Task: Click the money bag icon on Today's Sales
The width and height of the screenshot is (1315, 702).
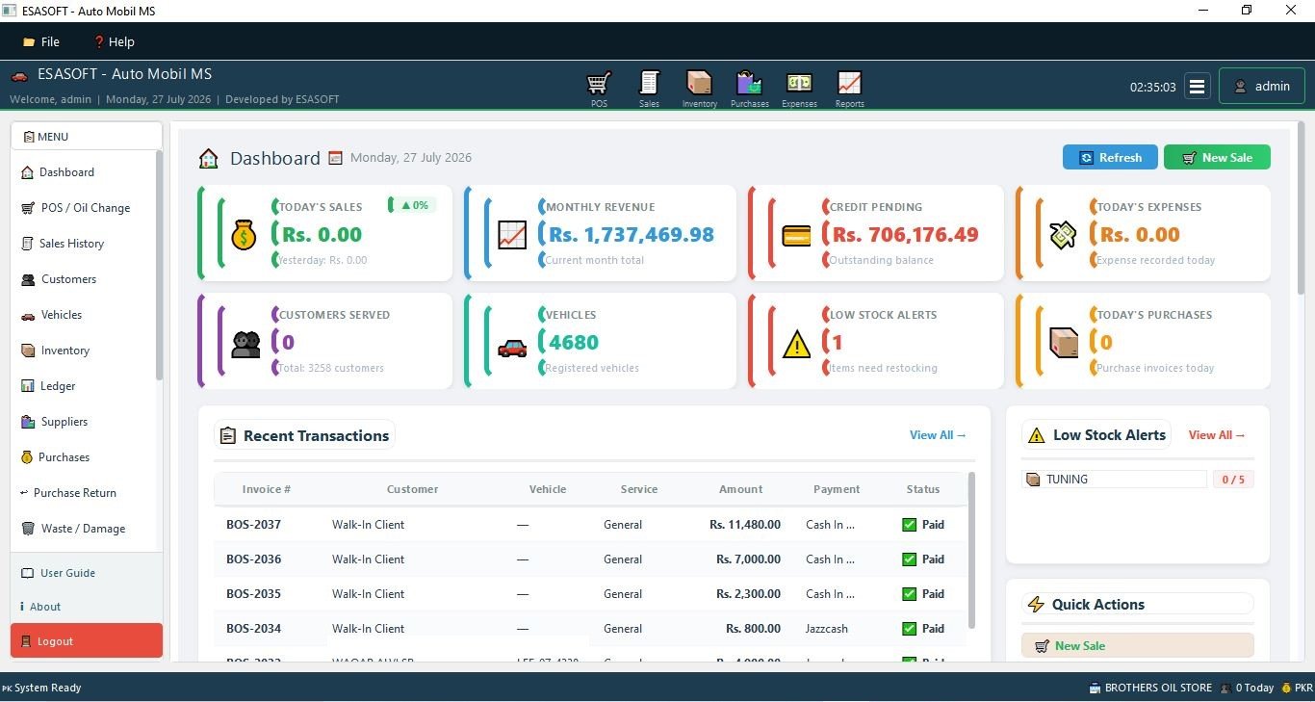Action: tap(245, 234)
